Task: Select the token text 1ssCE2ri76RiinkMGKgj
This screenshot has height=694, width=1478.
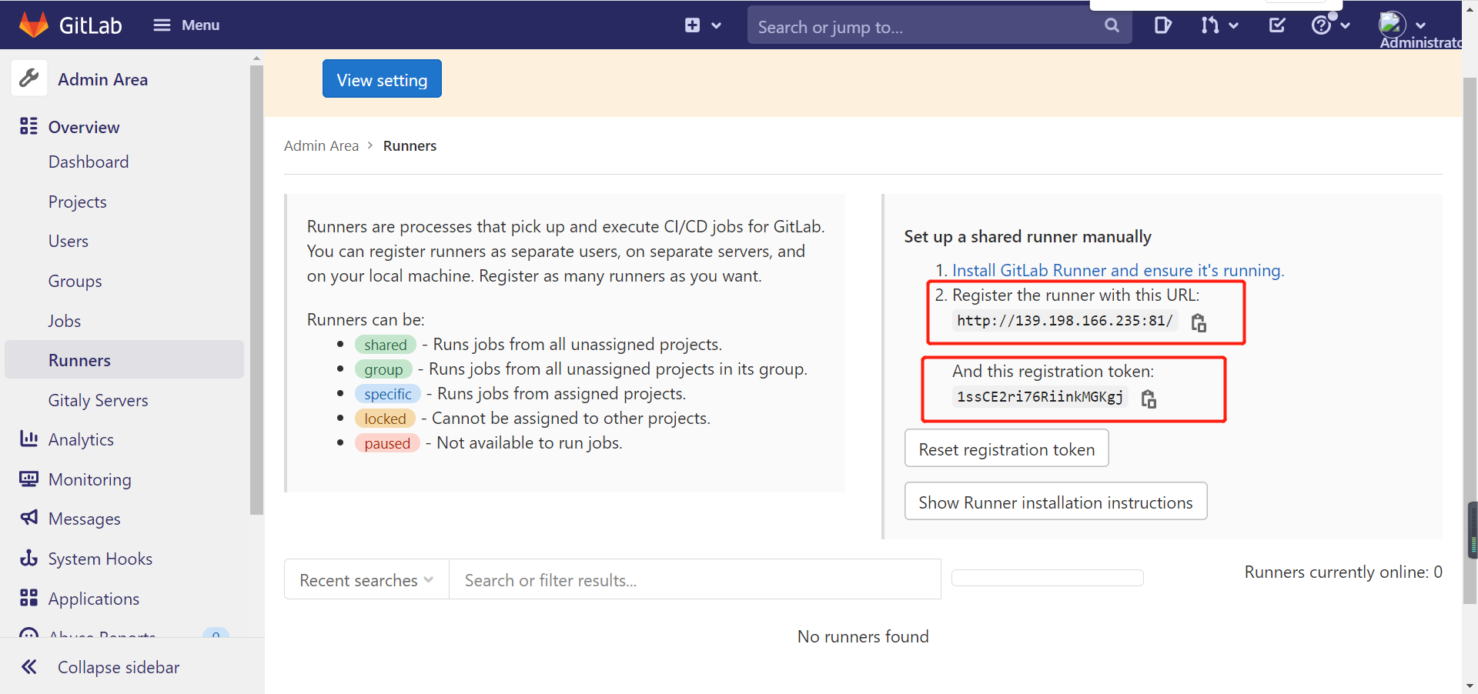Action: point(1040,397)
